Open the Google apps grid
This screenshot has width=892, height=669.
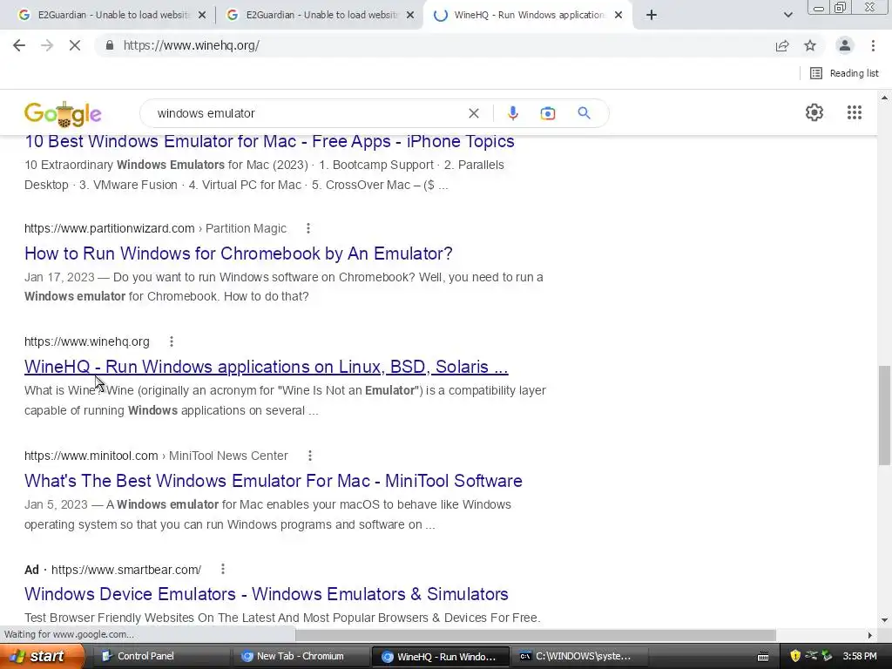pos(855,112)
